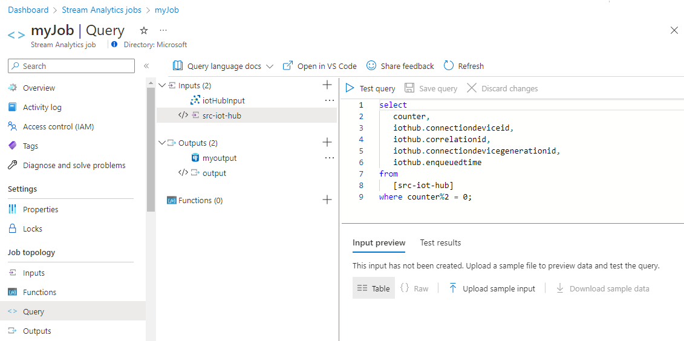Switch preview to Raw view
Viewport: 684px width, 341px height.
tap(414, 288)
